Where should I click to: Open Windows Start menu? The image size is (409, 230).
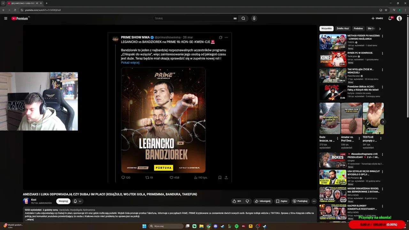pyautogui.click(x=144, y=226)
